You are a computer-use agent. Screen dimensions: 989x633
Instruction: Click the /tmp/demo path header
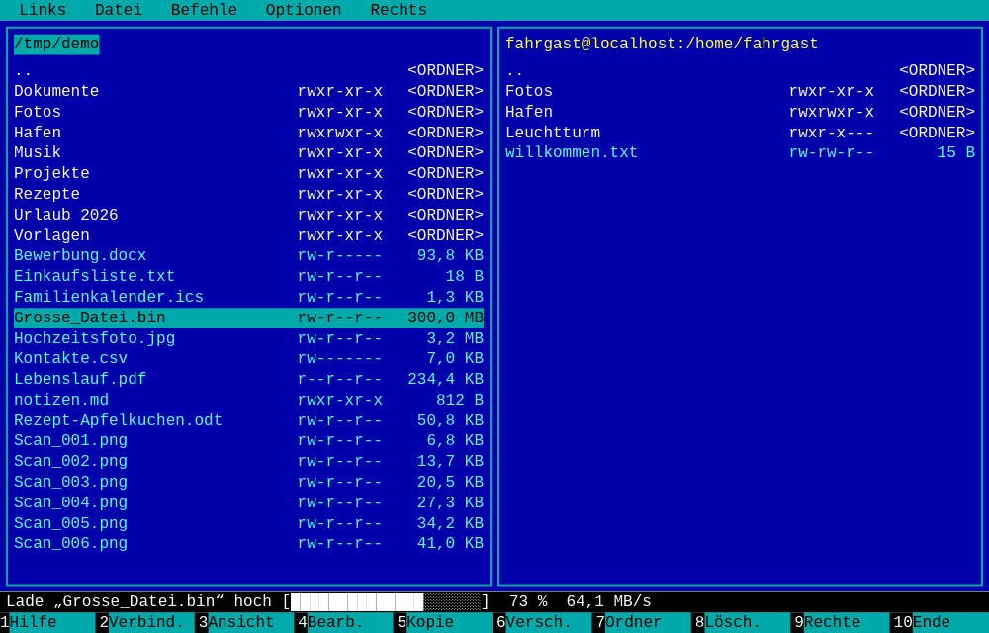click(x=56, y=45)
